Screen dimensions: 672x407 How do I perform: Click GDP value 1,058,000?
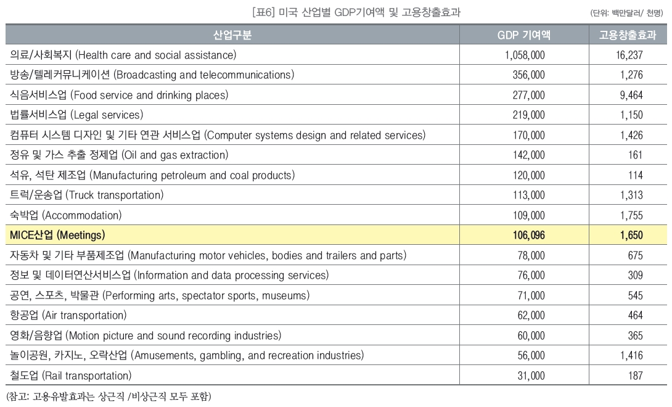[x=525, y=55]
